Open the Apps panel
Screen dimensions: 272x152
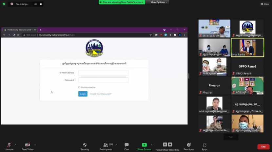204,145
